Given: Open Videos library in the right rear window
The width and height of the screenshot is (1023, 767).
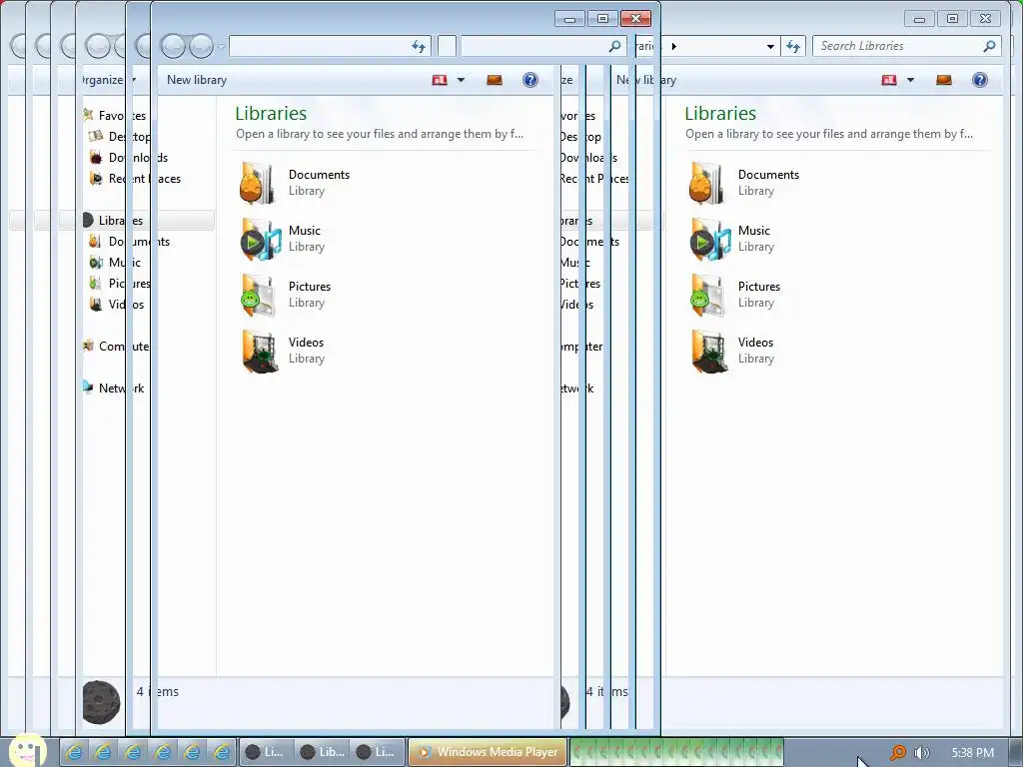Looking at the screenshot, I should pyautogui.click(x=732, y=351).
